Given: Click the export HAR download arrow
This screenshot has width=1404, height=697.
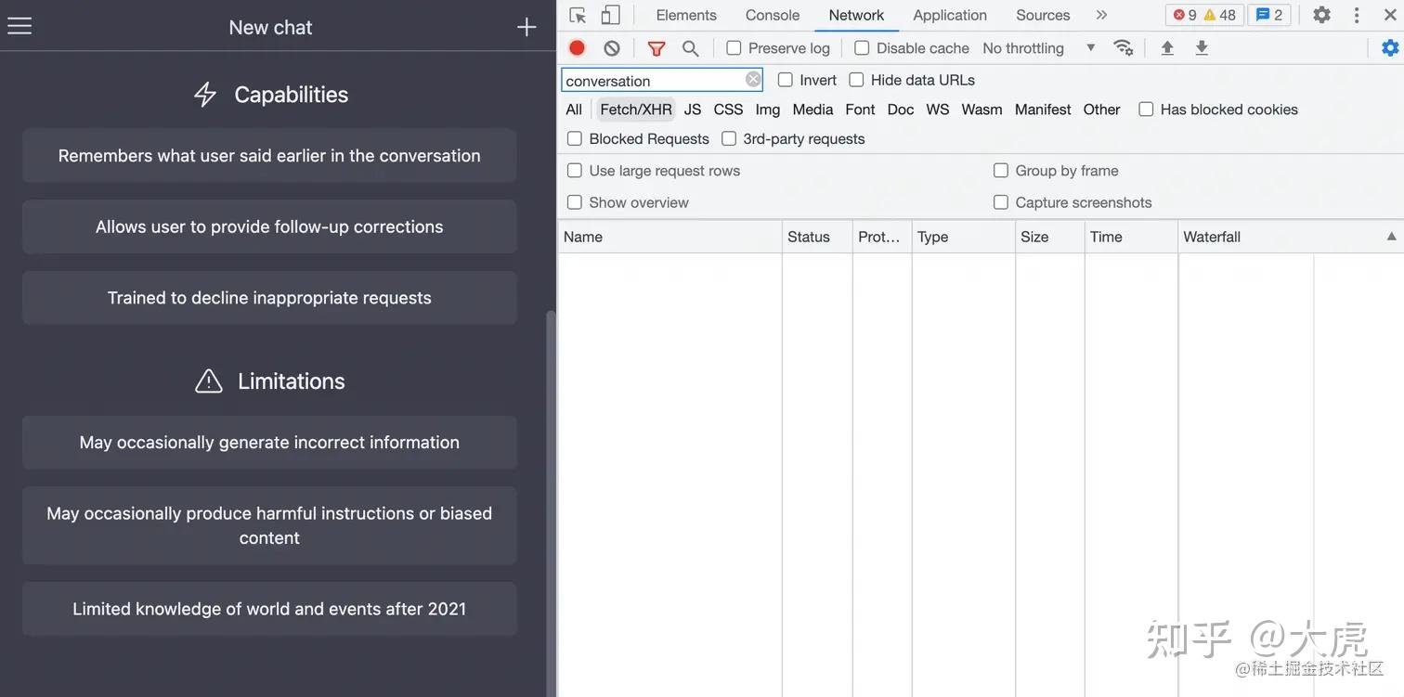Looking at the screenshot, I should click(x=1202, y=48).
